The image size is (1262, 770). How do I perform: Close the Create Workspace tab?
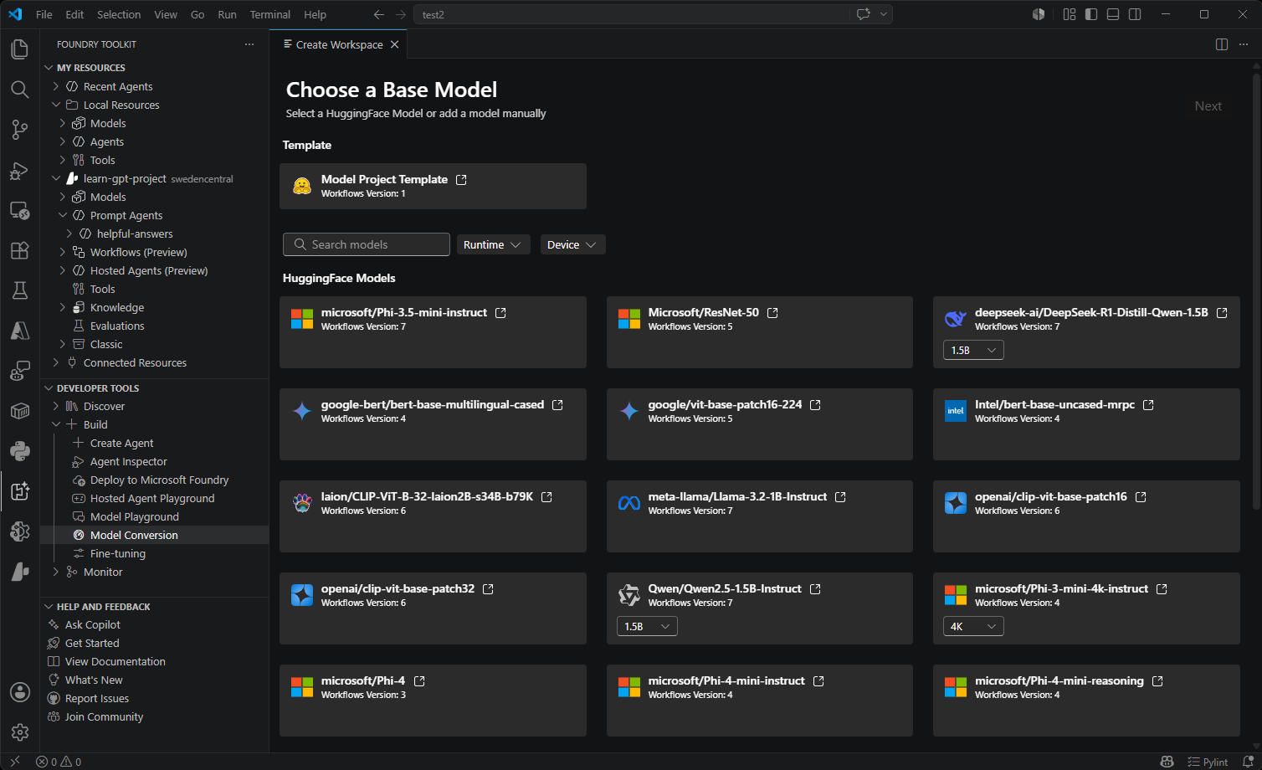click(x=395, y=44)
